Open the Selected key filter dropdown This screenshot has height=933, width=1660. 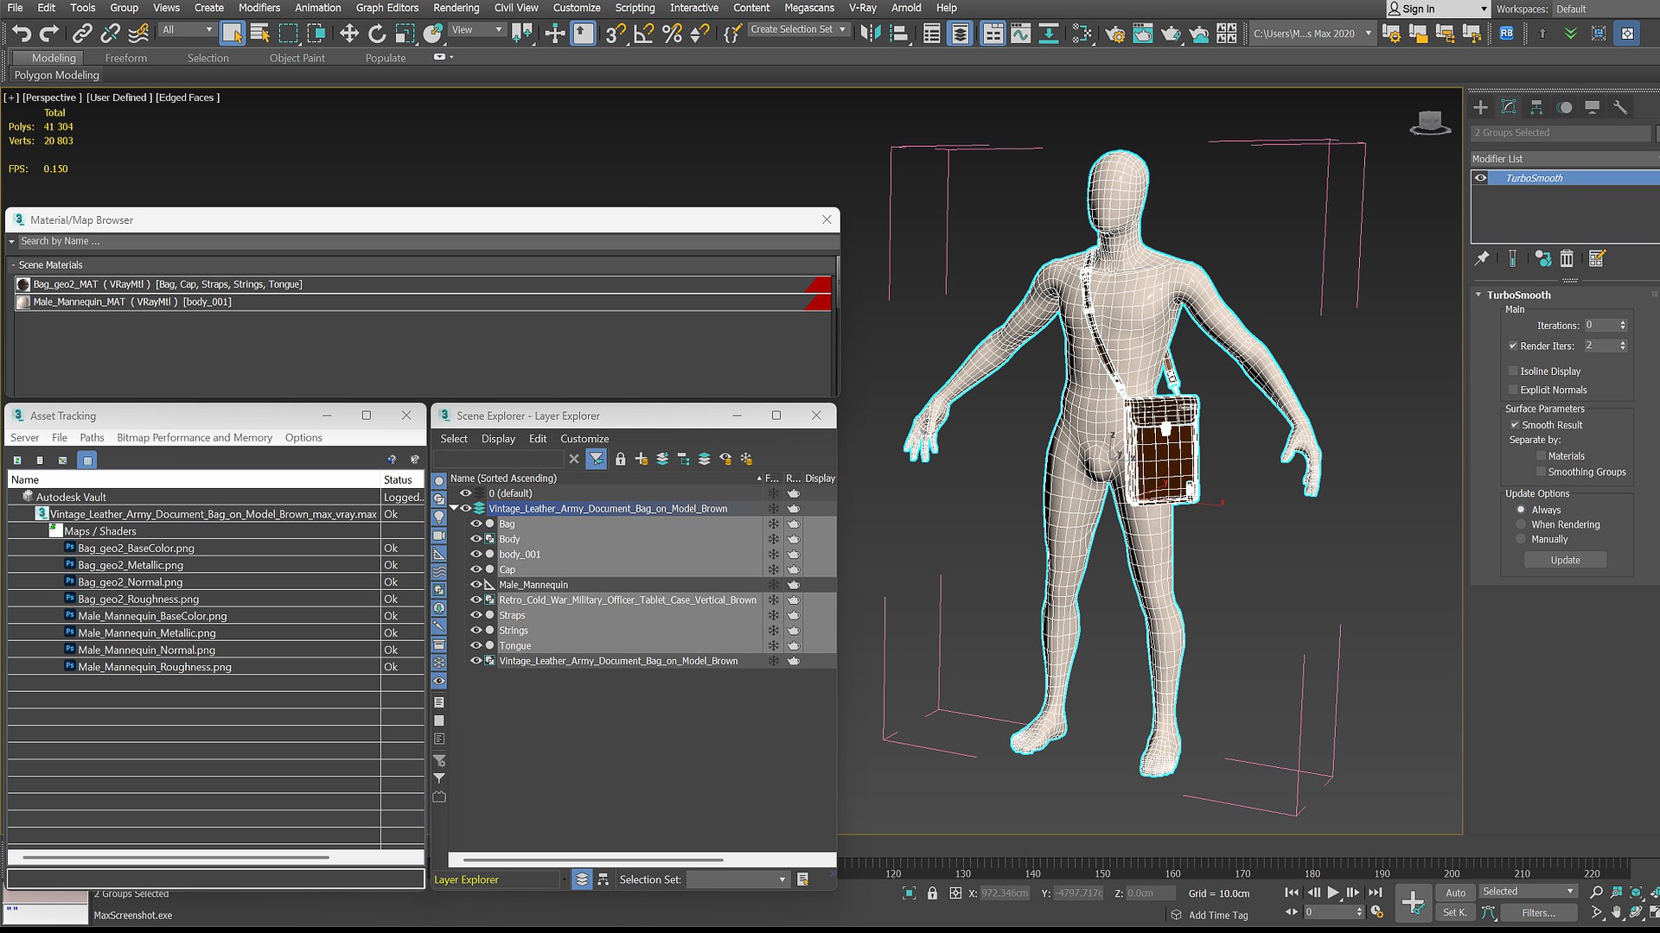pos(1529,892)
